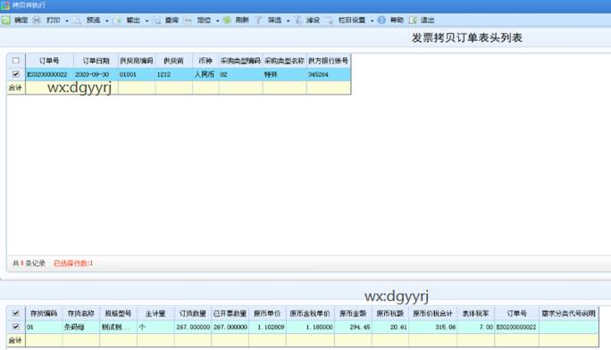The width and height of the screenshot is (611, 350).
Task: Click tax rate cell 7.00
Action: (475, 327)
